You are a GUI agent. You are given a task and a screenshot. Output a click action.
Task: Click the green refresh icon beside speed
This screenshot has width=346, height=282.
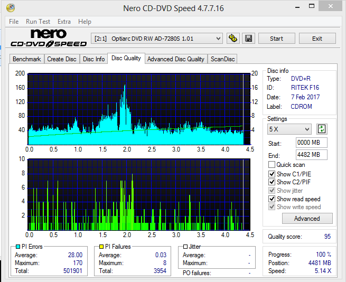(x=321, y=129)
